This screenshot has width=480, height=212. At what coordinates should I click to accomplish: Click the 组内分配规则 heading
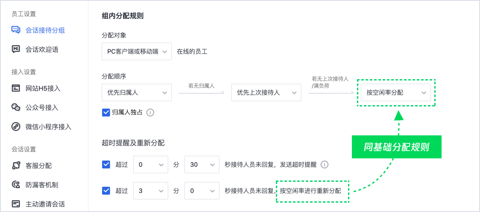click(x=123, y=16)
